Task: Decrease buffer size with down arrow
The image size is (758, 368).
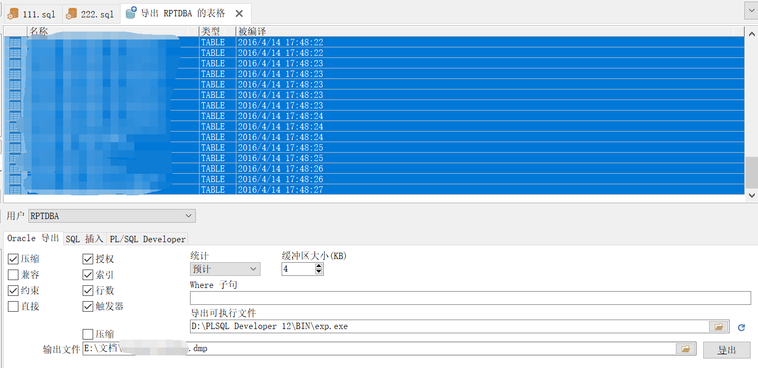Action: pyautogui.click(x=318, y=272)
